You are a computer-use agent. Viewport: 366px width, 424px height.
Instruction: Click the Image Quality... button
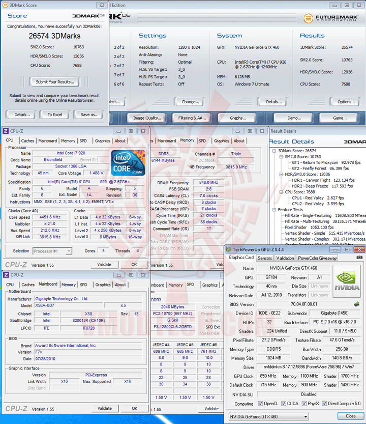click(147, 118)
